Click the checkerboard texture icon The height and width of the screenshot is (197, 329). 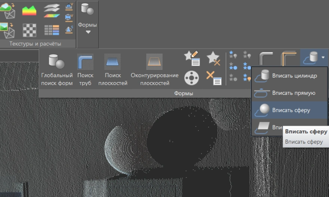(29, 30)
